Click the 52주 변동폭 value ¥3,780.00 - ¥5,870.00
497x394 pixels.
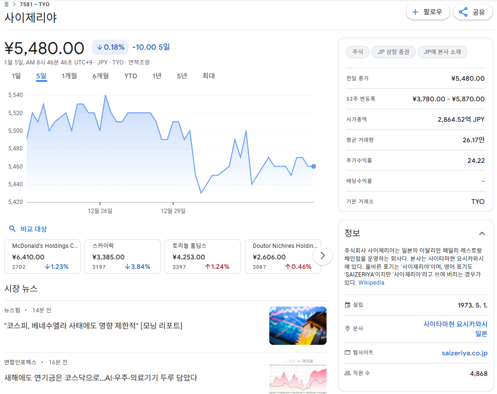[448, 99]
